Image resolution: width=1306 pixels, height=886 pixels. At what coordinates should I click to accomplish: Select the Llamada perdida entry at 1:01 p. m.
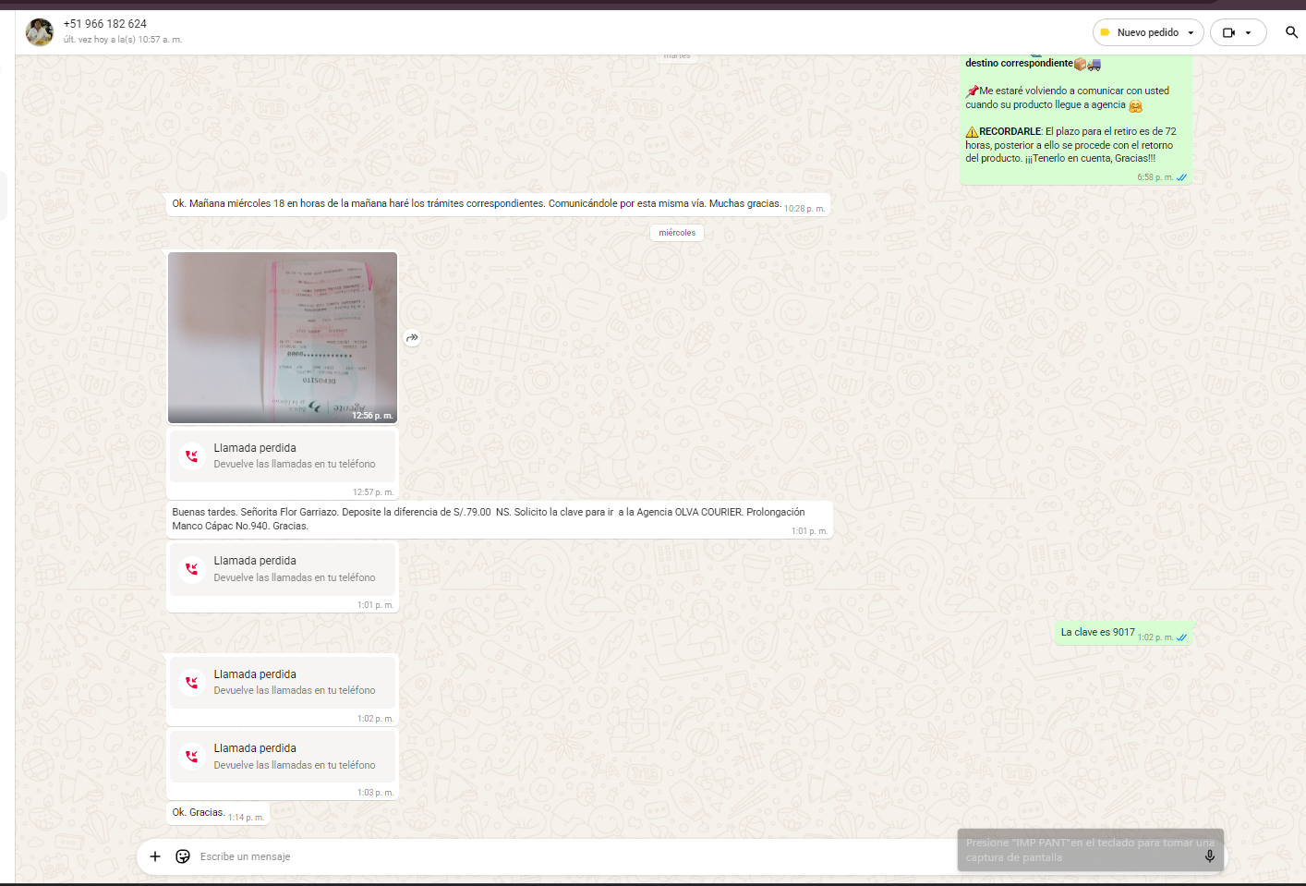pyautogui.click(x=283, y=569)
